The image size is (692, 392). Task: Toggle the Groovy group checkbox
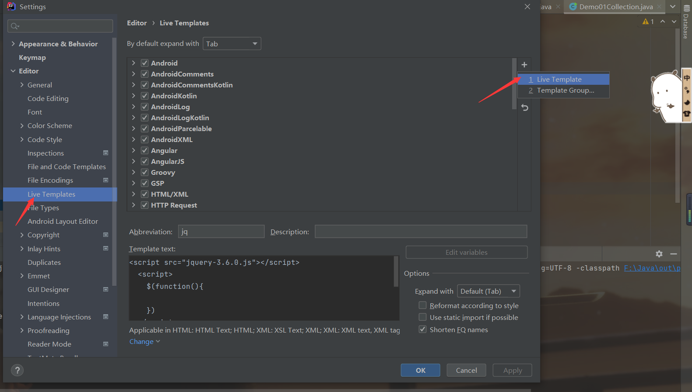coord(144,172)
